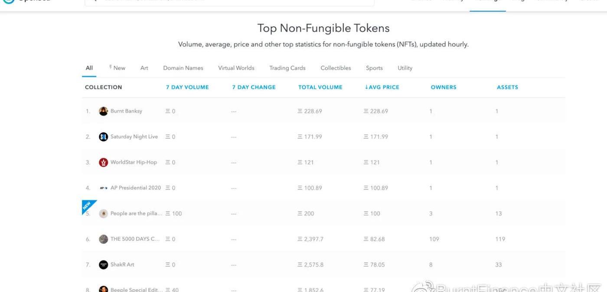
Task: Click the Top Non-Fungible Tokens heading
Action: [x=323, y=28]
